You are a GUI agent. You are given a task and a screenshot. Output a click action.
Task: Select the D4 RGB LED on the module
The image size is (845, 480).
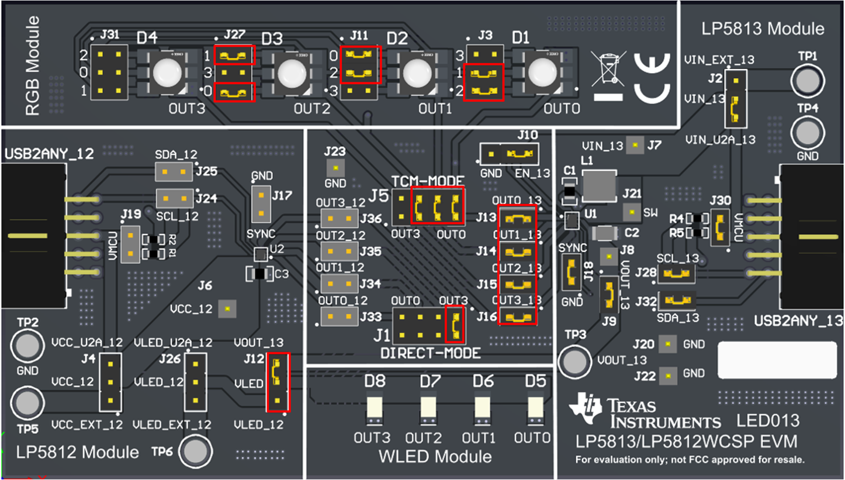click(x=166, y=72)
